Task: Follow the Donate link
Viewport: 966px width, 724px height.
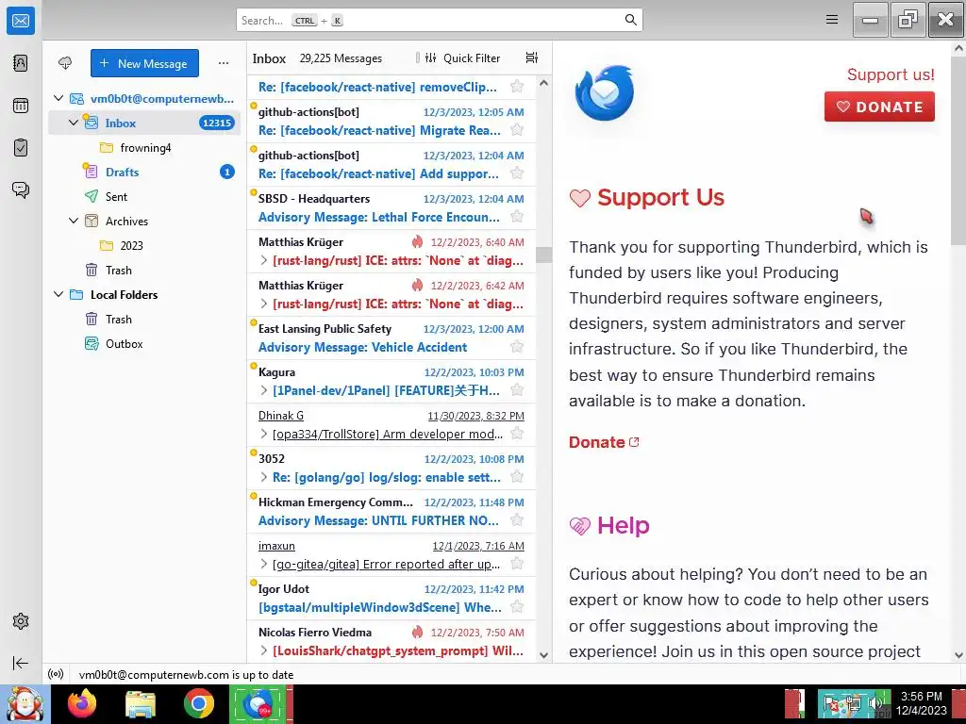Action: (603, 442)
